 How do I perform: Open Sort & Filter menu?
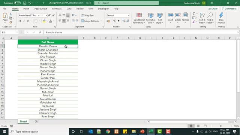[x=202, y=18]
